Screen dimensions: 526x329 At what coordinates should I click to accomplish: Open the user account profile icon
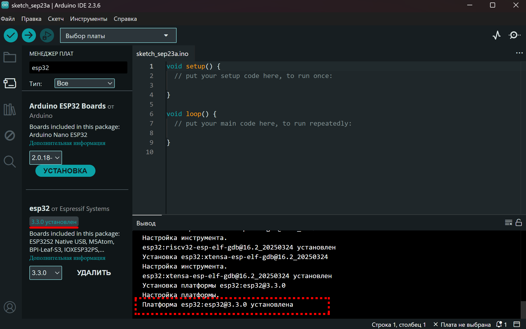[x=10, y=307]
